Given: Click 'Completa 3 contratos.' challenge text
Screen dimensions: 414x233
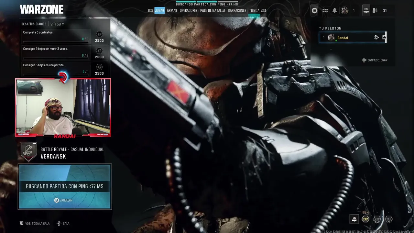Looking at the screenshot, I should click(x=38, y=32).
